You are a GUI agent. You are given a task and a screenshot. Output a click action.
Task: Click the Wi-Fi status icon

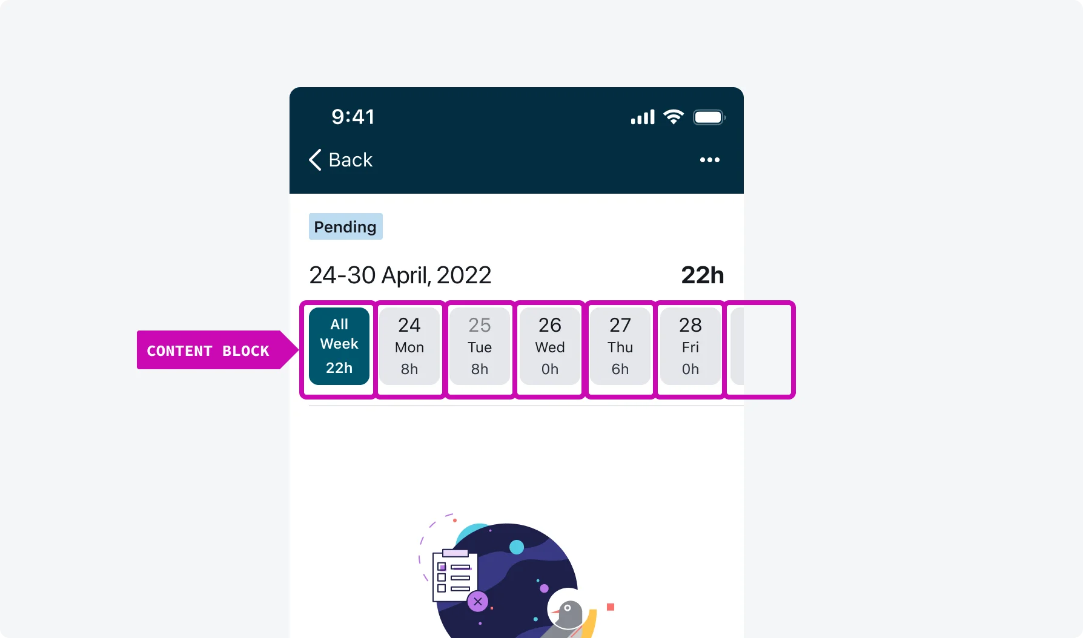pos(674,117)
